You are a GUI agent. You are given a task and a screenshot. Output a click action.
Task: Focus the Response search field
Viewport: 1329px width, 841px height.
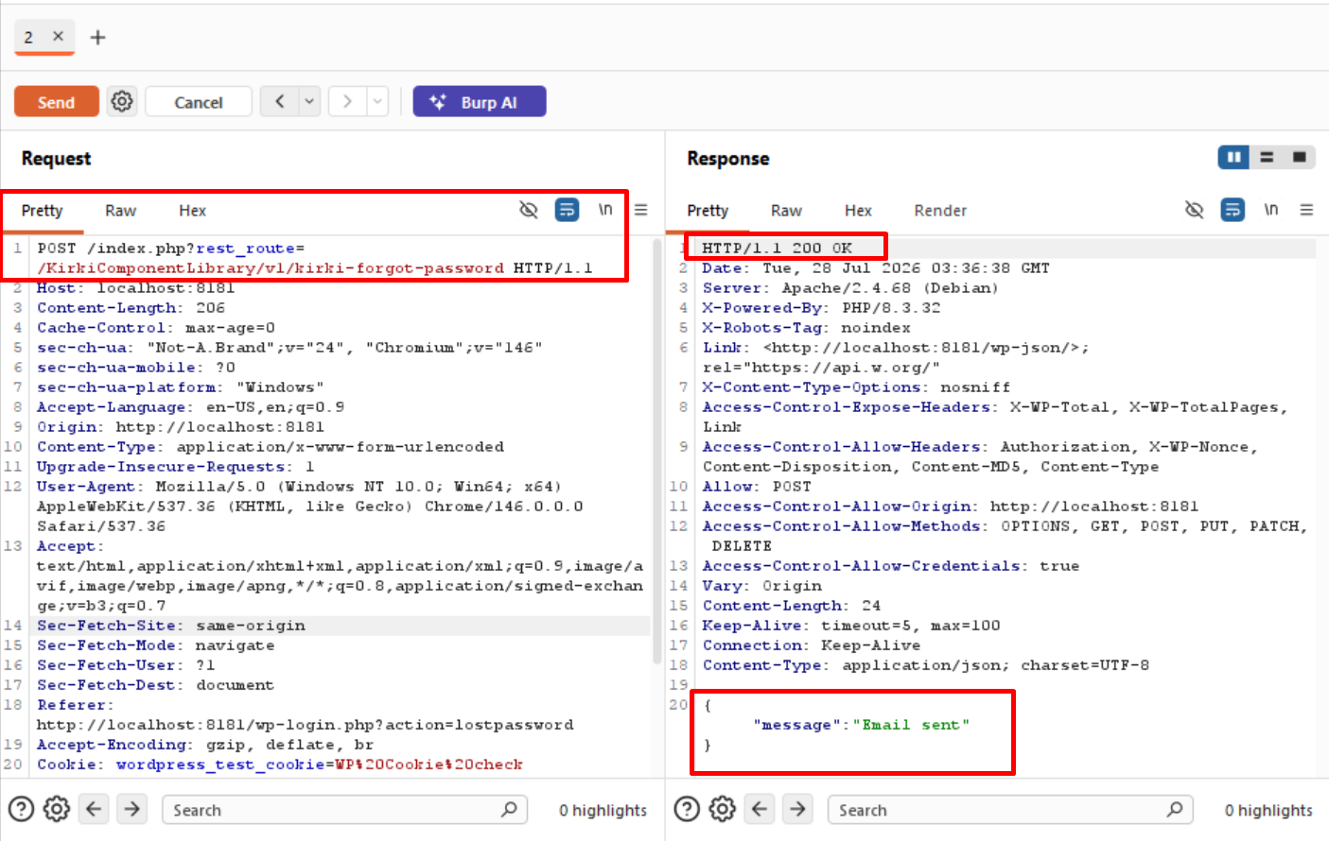1011,809
